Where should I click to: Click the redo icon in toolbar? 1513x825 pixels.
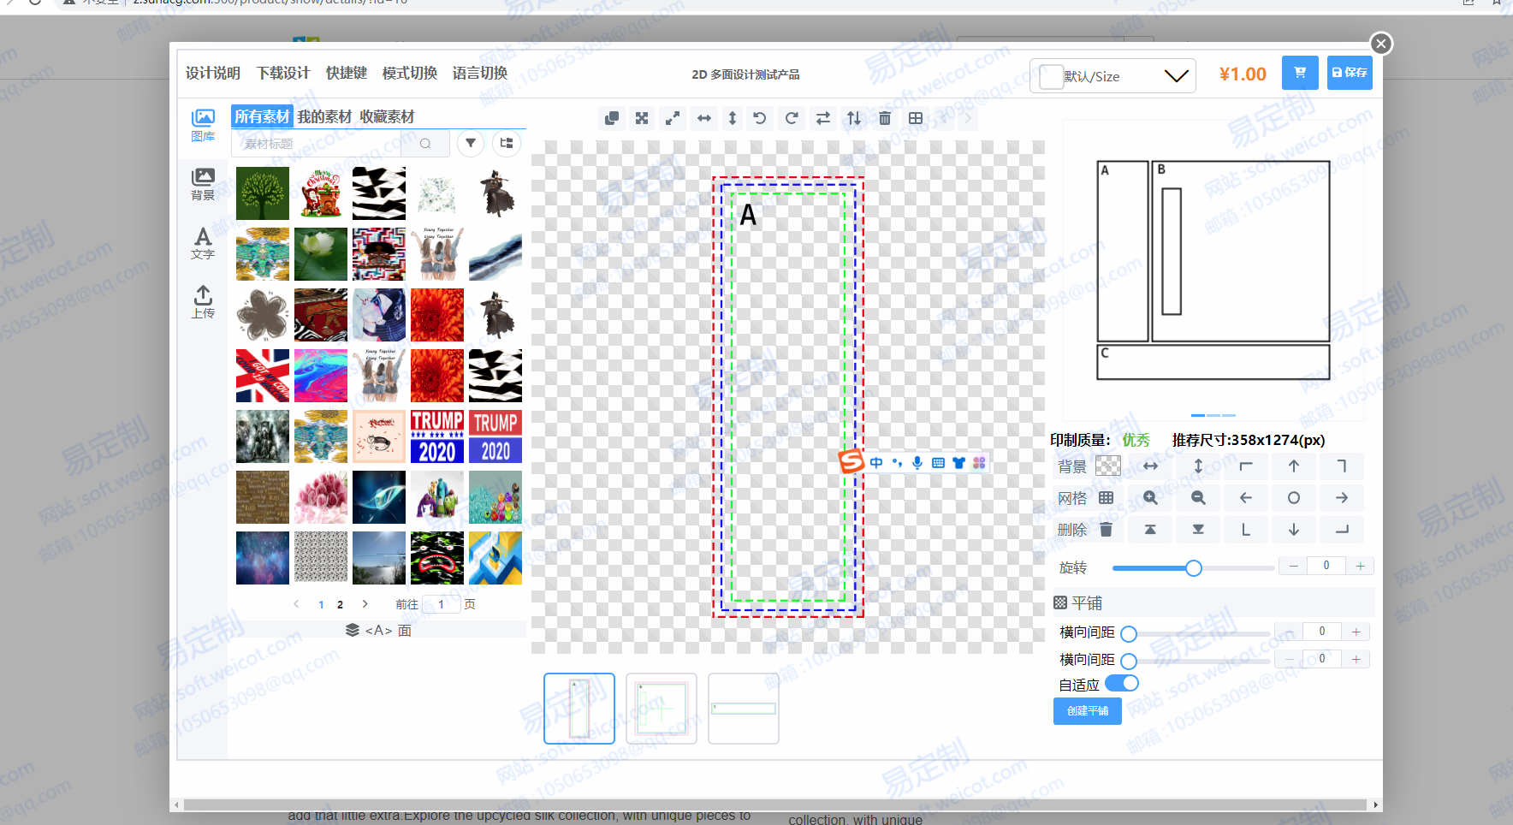pos(792,118)
